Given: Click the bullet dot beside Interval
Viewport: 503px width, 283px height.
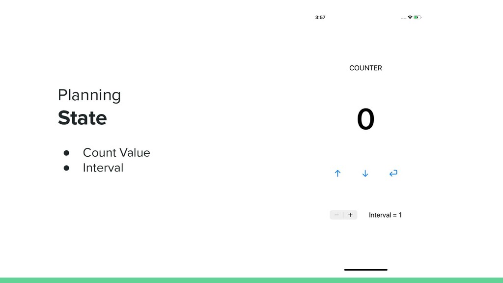Looking at the screenshot, I should [66, 168].
